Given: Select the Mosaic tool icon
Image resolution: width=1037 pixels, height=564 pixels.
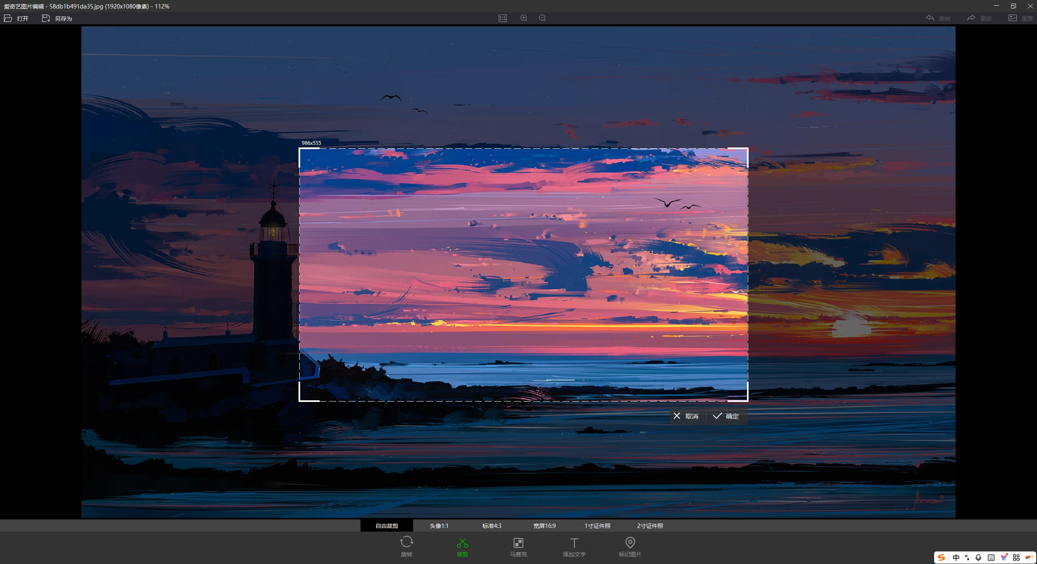Looking at the screenshot, I should coord(518,543).
